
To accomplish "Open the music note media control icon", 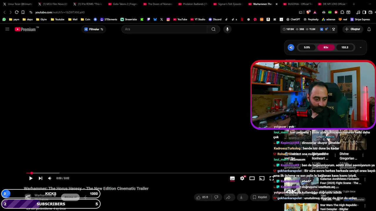I will 358,12.
